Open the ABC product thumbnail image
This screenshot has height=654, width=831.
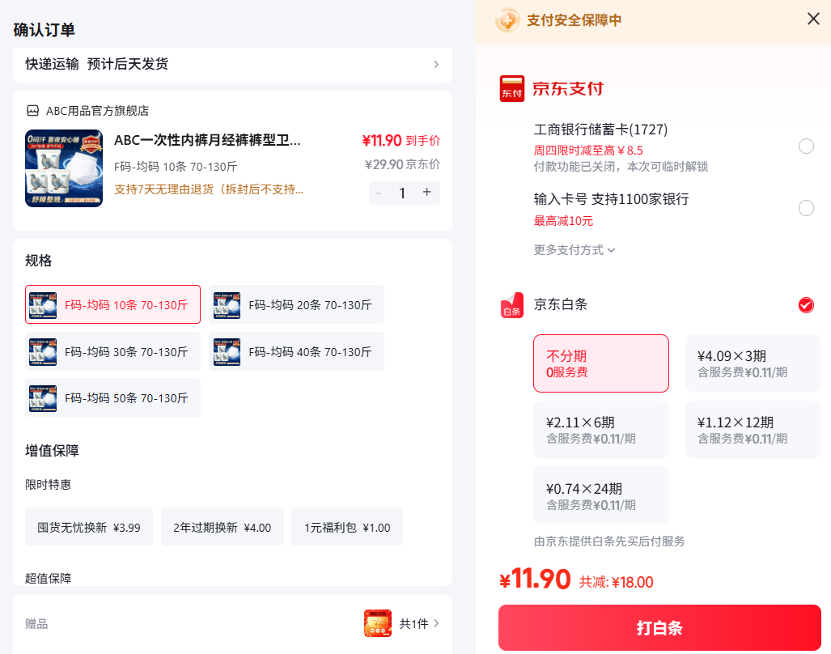point(64,168)
